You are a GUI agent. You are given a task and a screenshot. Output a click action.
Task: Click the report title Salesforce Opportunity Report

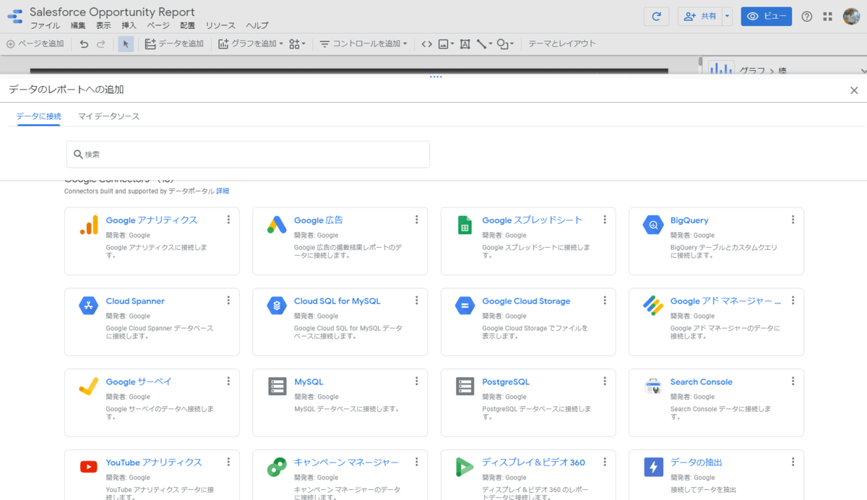coord(112,12)
